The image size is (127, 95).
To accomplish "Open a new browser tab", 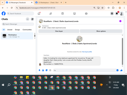I will pyautogui.click(x=66, y=3).
